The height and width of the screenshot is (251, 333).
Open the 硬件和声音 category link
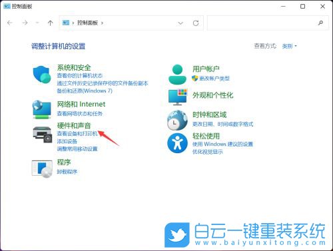74,126
